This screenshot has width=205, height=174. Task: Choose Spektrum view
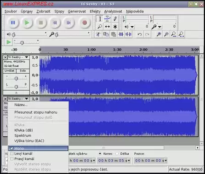[x=38, y=135]
